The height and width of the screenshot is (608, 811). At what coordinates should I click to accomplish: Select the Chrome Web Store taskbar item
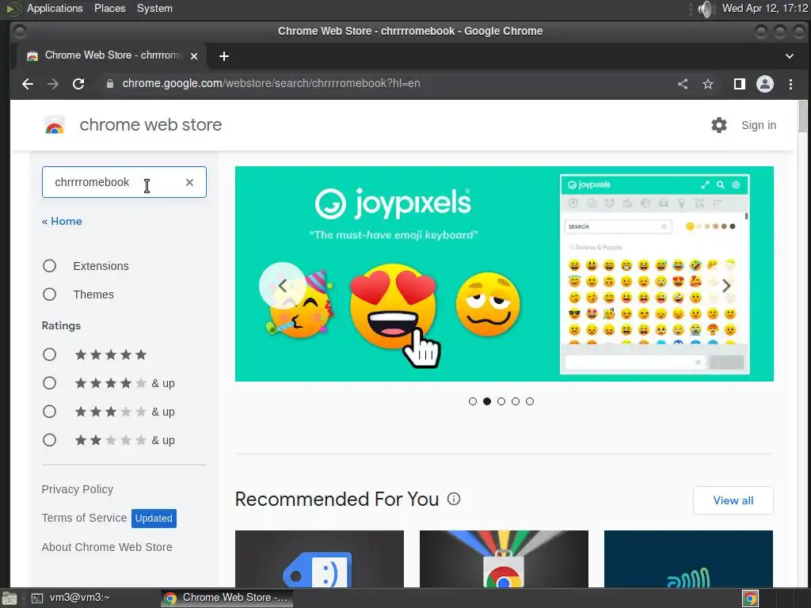pyautogui.click(x=227, y=598)
